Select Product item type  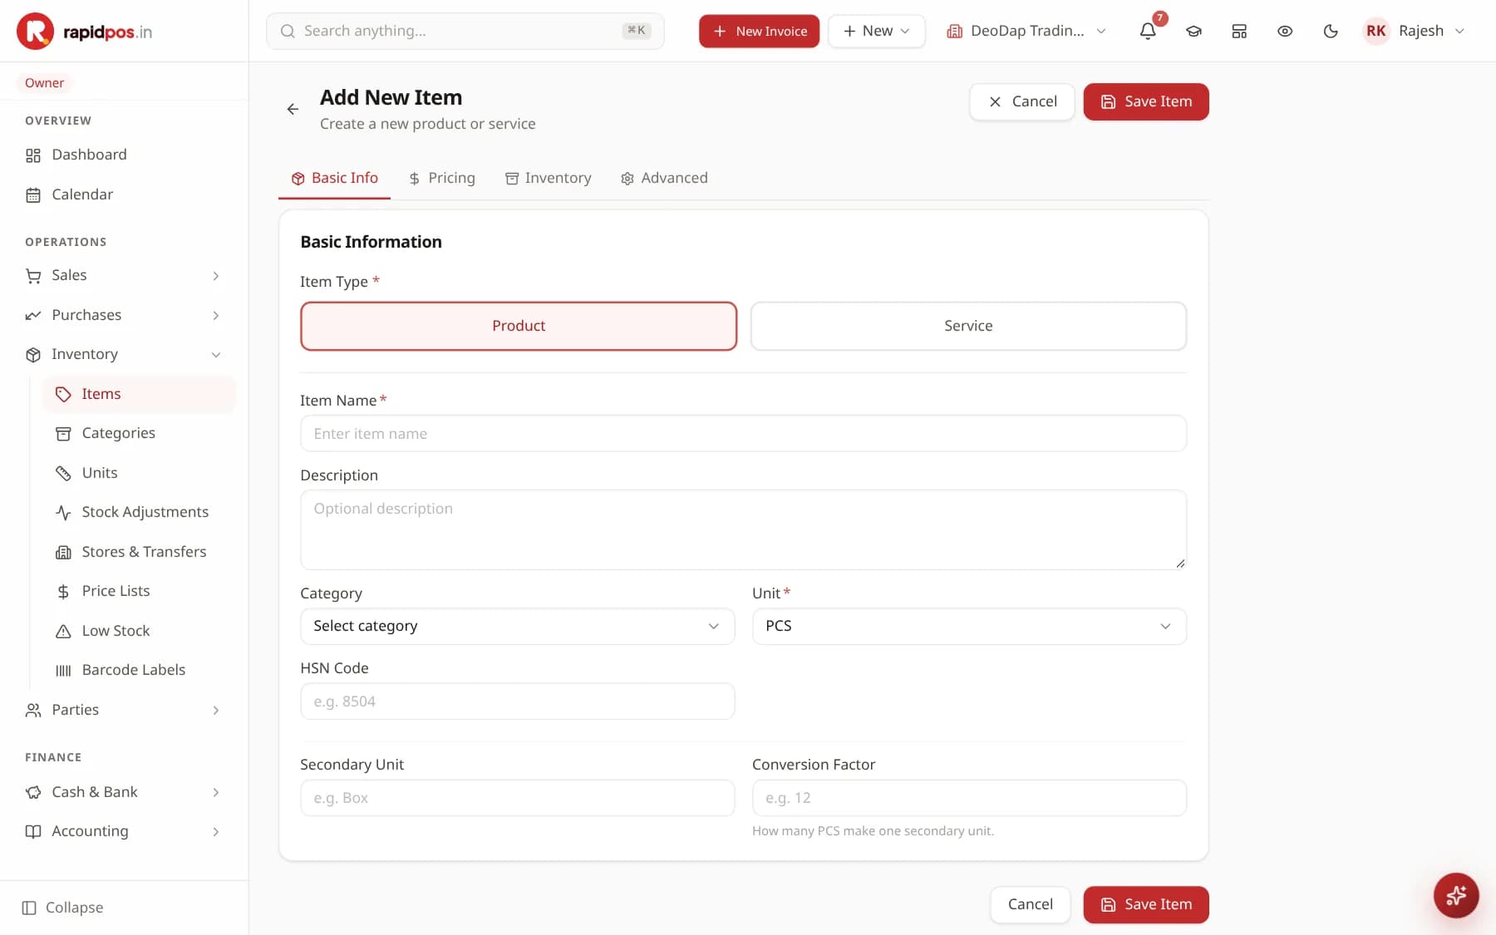coord(519,326)
